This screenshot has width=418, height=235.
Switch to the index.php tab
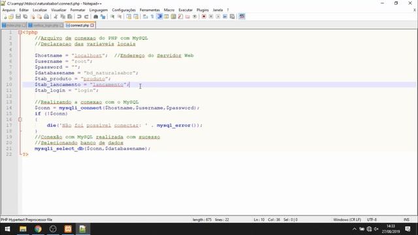[14, 25]
